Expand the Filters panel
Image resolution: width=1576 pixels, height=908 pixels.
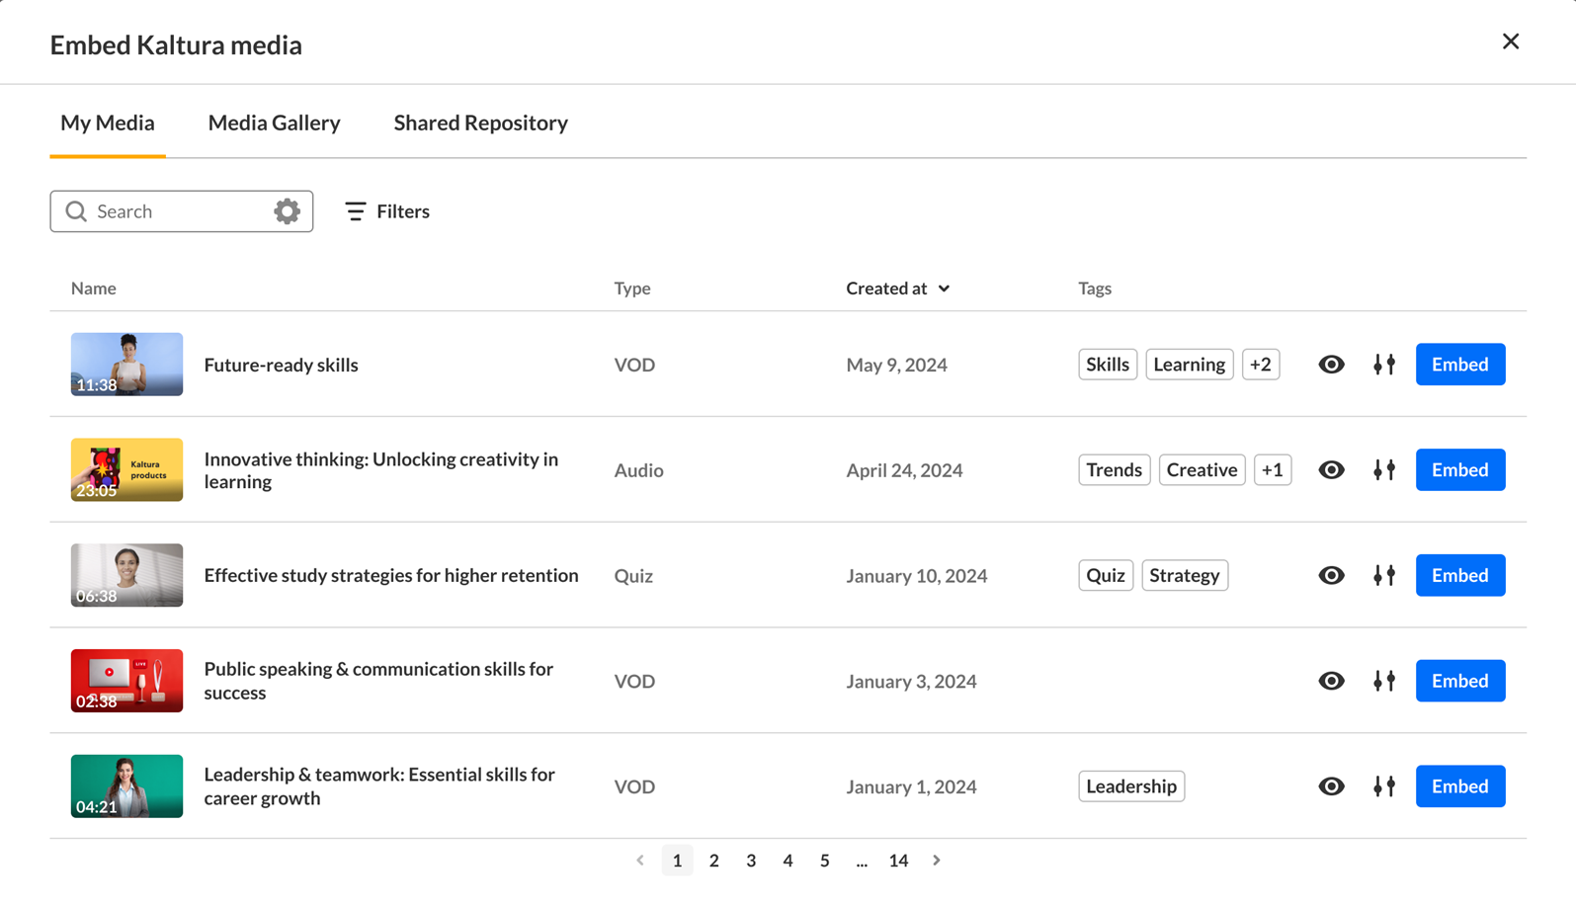(x=387, y=211)
